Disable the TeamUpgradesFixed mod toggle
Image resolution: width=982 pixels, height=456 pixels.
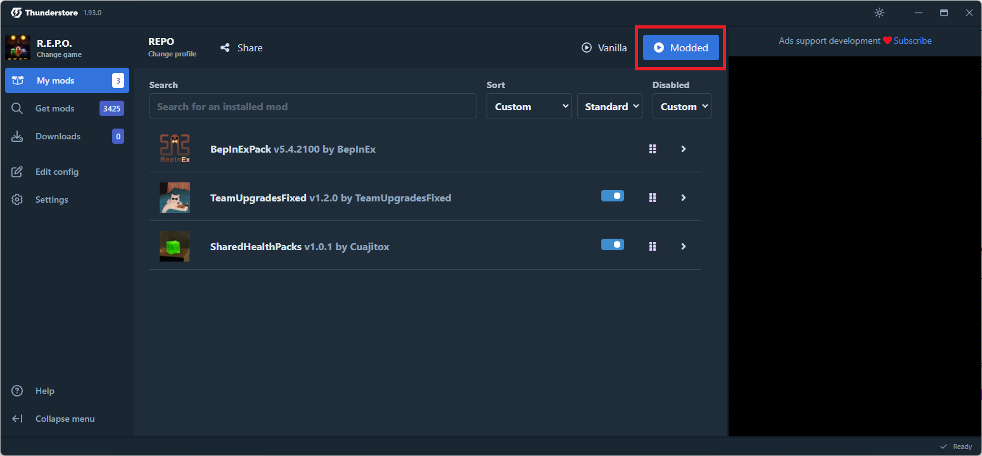click(613, 196)
